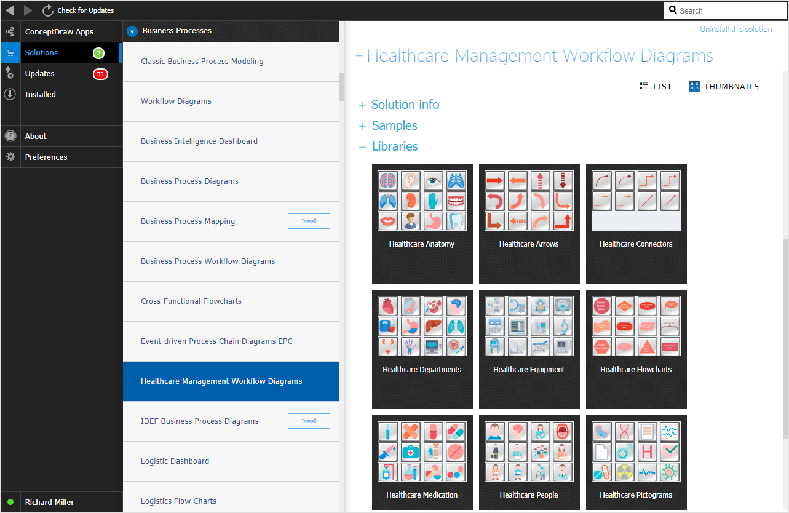Install IDEF Business Process Diagrams

309,421
